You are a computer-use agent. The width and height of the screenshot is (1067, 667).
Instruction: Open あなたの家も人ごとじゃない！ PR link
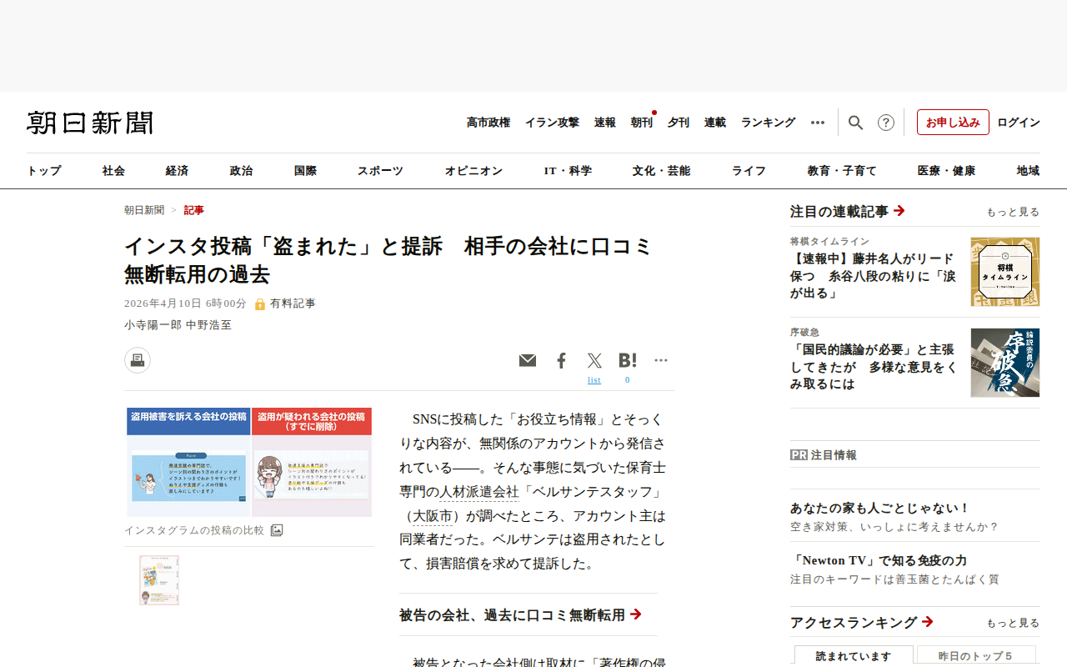(x=880, y=508)
